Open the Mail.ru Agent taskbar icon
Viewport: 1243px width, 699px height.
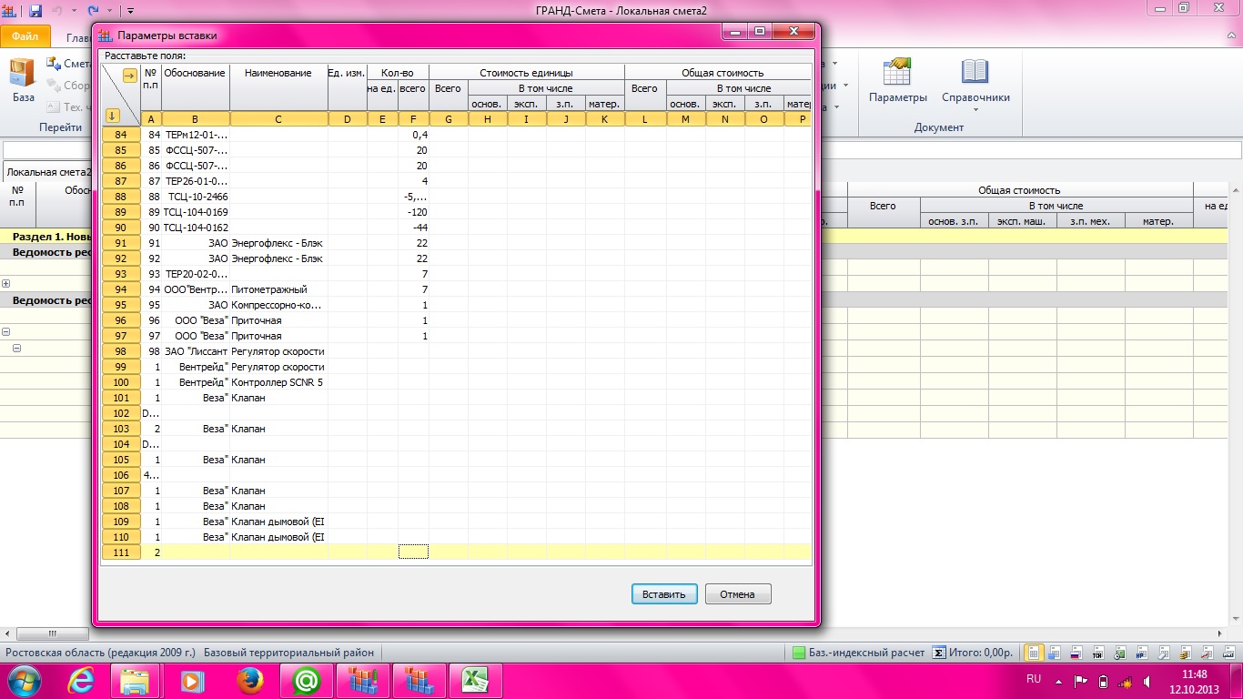point(306,681)
